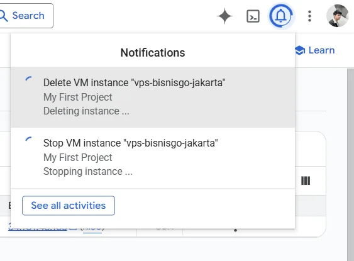Image resolution: width=354 pixels, height=261 pixels.
Task: Click See all activities button
Action: click(x=69, y=206)
